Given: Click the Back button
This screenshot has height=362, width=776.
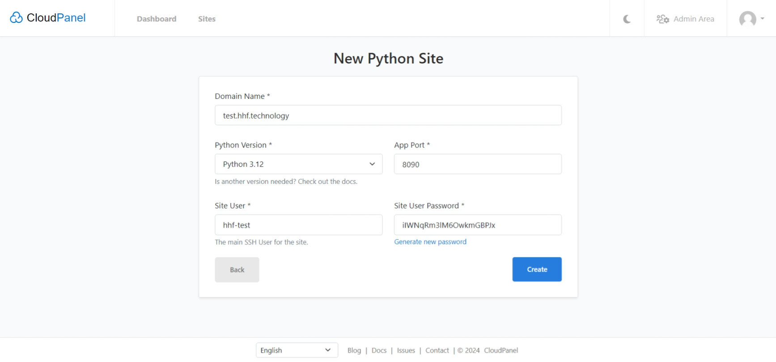Looking at the screenshot, I should pos(237,269).
